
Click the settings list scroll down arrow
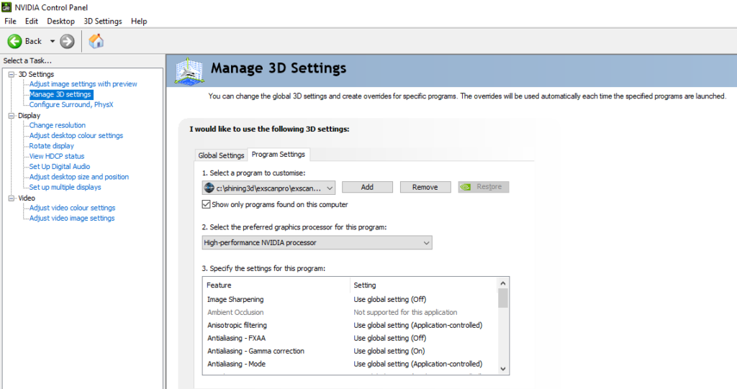(503, 369)
